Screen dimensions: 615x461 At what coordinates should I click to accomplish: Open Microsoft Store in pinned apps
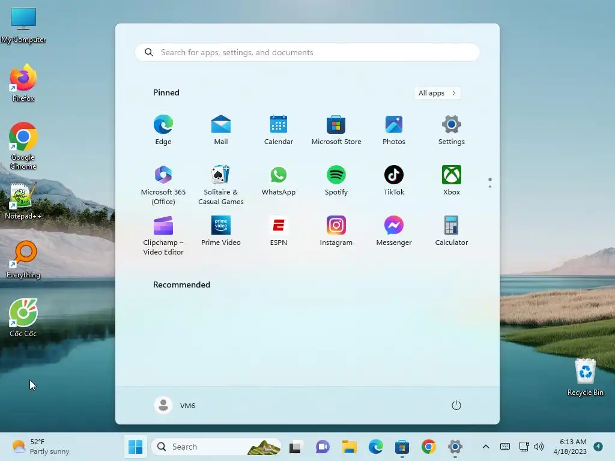(x=336, y=130)
